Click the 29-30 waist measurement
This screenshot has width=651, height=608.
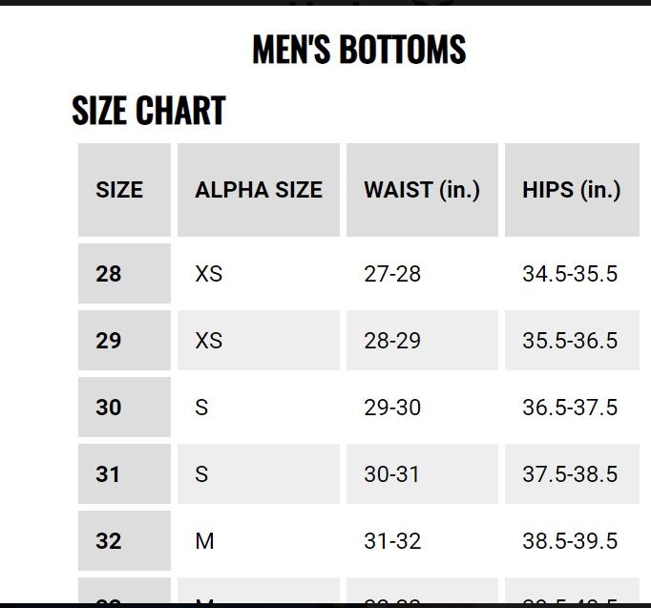[392, 408]
